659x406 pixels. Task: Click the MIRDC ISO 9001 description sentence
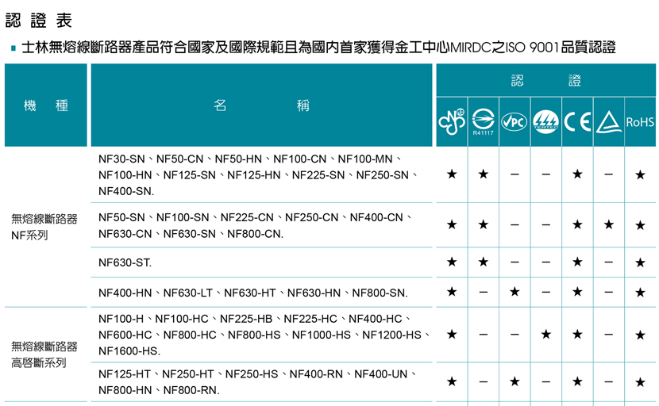tap(318, 47)
